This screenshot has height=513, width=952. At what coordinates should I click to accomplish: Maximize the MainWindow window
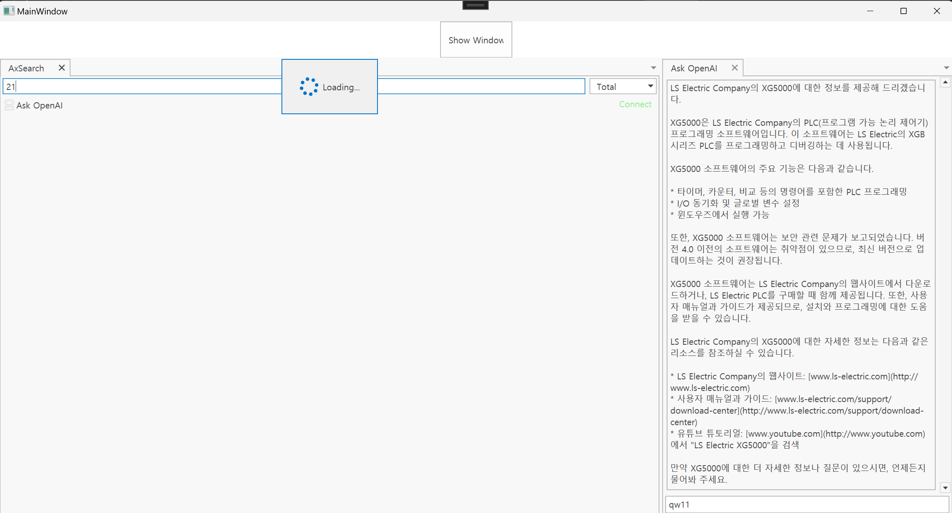point(903,11)
